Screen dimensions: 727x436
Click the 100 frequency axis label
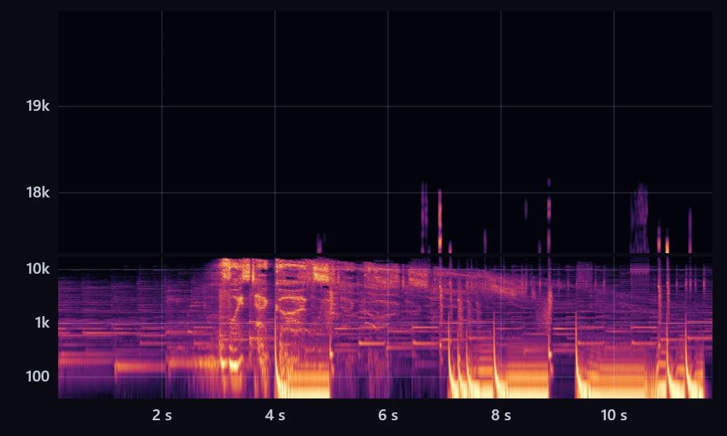(38, 377)
